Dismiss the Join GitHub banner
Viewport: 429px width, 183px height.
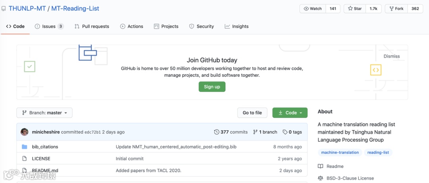tap(392, 56)
